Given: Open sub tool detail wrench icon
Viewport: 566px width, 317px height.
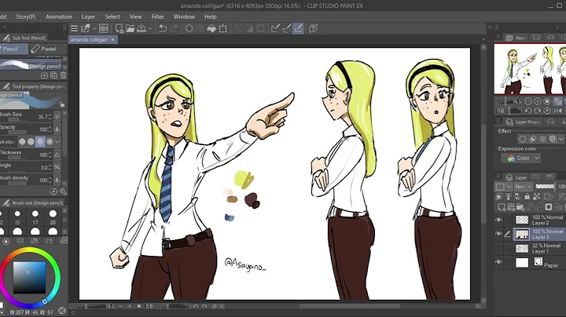Looking at the screenshot, I should tap(63, 191).
